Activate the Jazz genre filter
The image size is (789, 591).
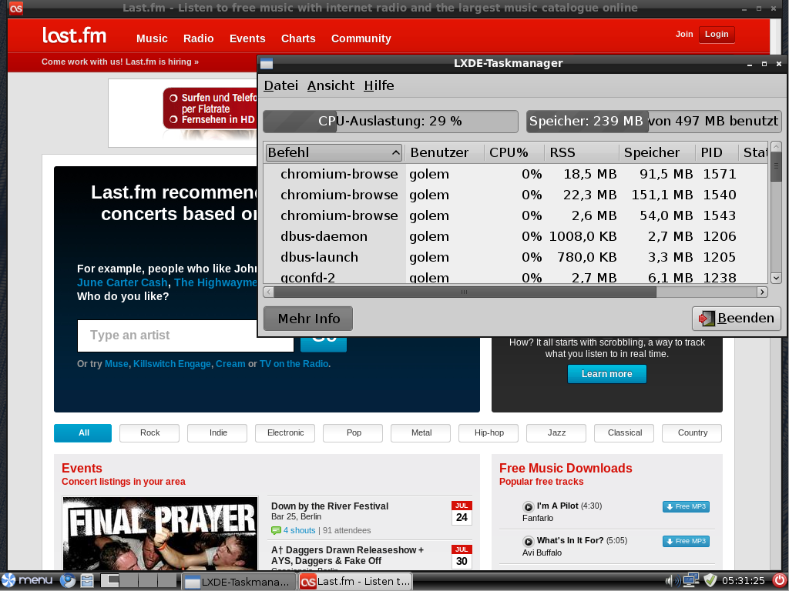(556, 432)
